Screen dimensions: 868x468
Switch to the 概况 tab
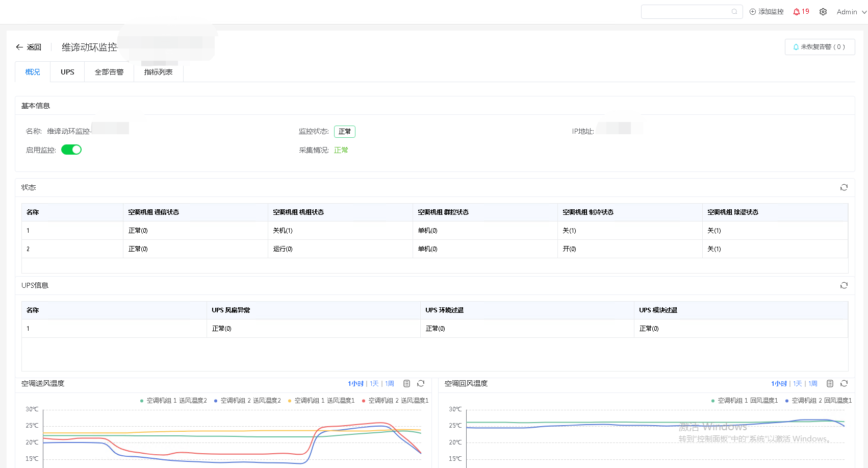point(33,72)
